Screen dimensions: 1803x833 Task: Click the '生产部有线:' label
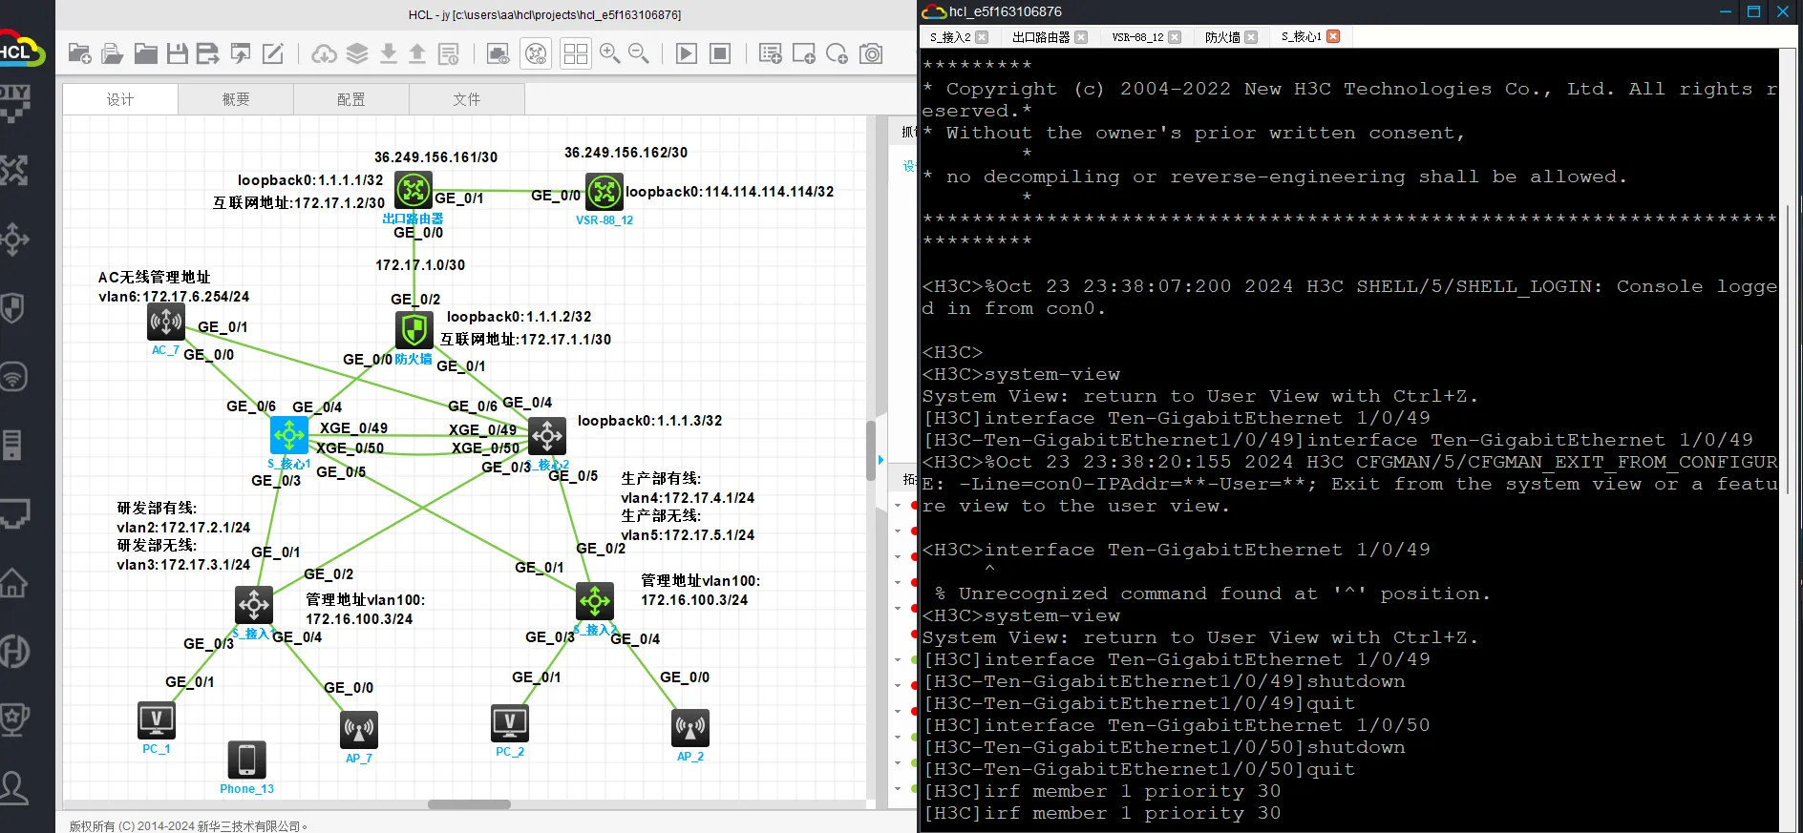click(x=661, y=478)
